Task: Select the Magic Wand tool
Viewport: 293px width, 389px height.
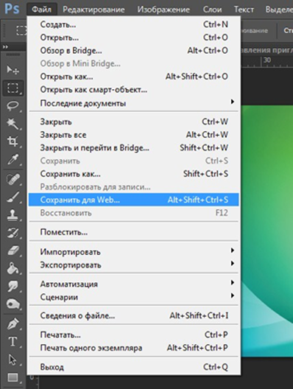Action: [x=13, y=124]
